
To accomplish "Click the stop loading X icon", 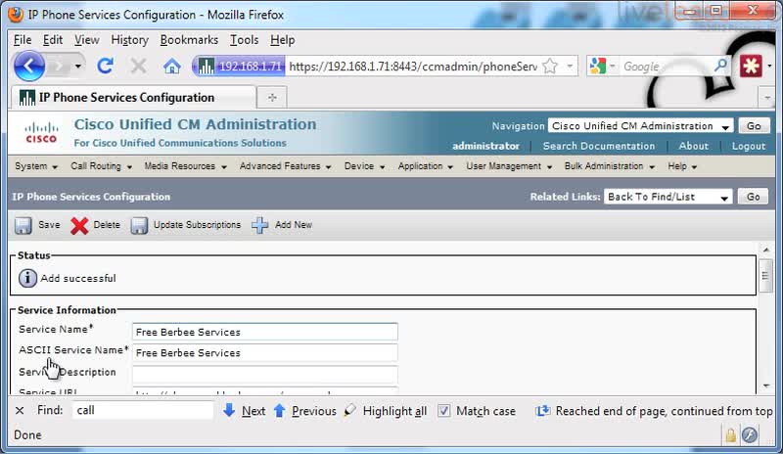I will [x=138, y=66].
